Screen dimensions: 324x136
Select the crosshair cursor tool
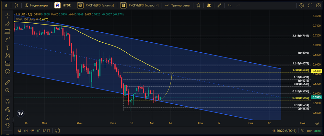[x=8, y=16]
